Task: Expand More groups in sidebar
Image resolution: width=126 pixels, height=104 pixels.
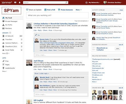Action: [6, 53]
